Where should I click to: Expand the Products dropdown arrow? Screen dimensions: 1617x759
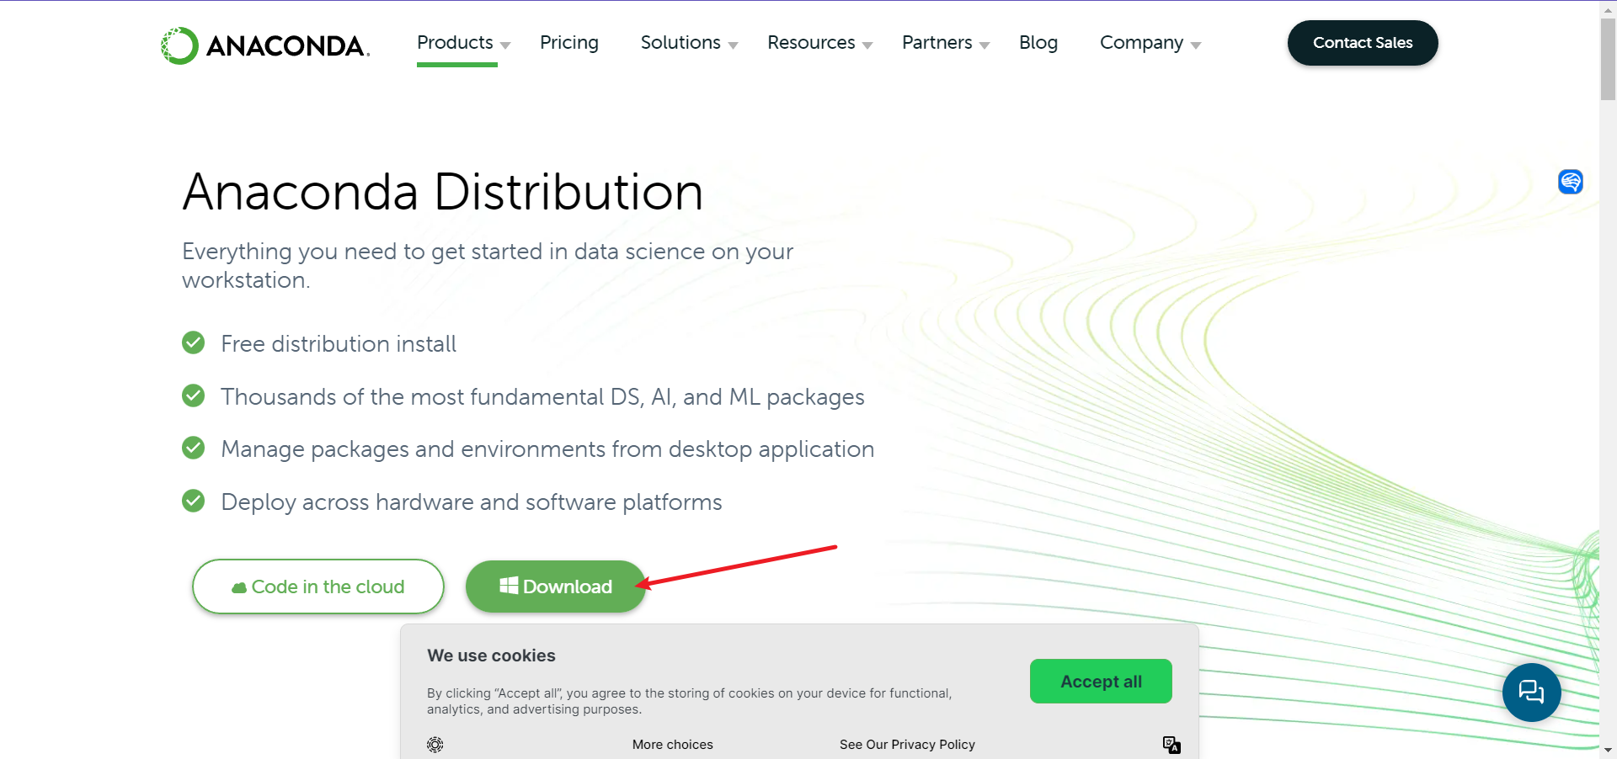(x=505, y=45)
